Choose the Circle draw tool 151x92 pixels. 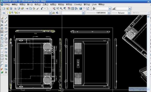pos(6,39)
